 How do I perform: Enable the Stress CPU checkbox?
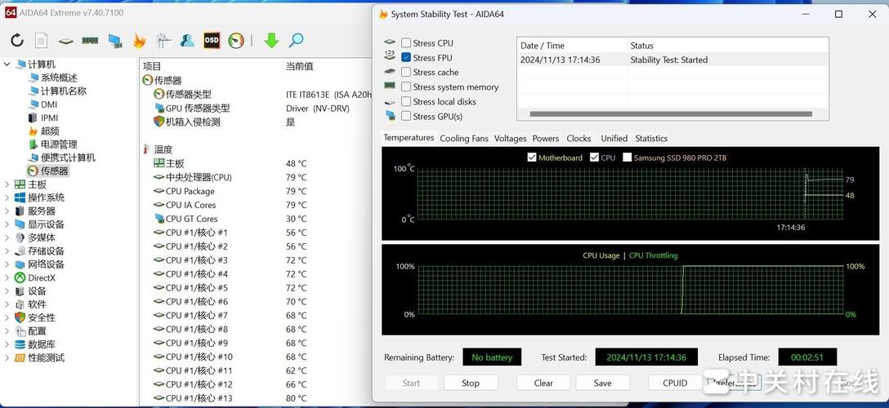pyautogui.click(x=406, y=43)
